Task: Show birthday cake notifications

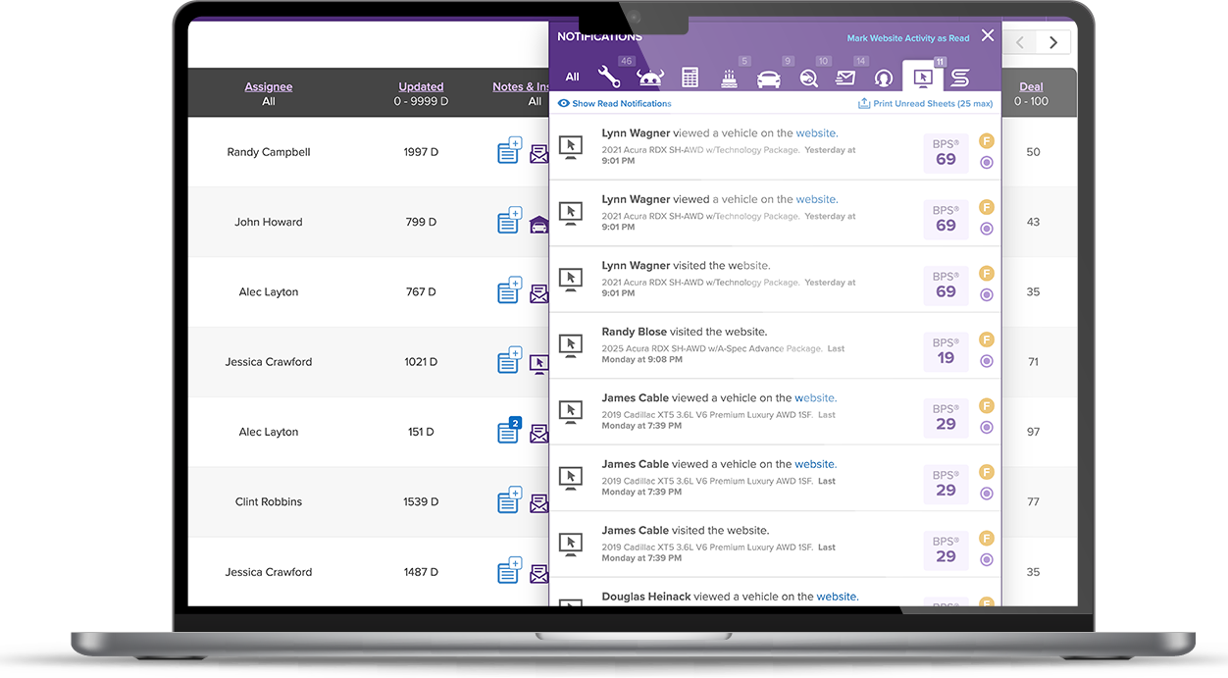Action: [x=729, y=78]
